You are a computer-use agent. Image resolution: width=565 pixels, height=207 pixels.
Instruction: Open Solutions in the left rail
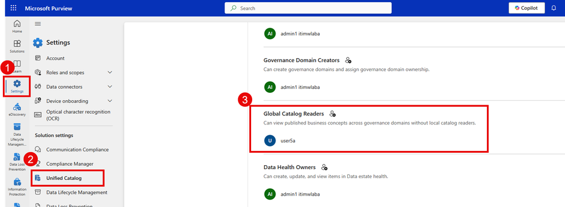click(x=17, y=46)
